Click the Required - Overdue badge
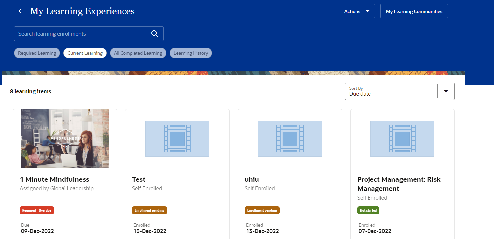This screenshot has height=239, width=494. 37,210
